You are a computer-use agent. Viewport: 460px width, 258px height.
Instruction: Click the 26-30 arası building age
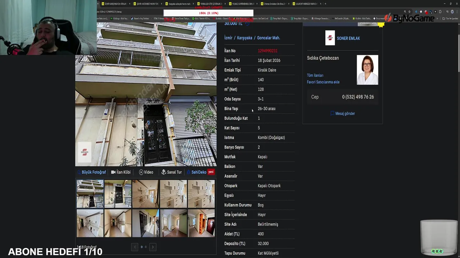pos(267,109)
